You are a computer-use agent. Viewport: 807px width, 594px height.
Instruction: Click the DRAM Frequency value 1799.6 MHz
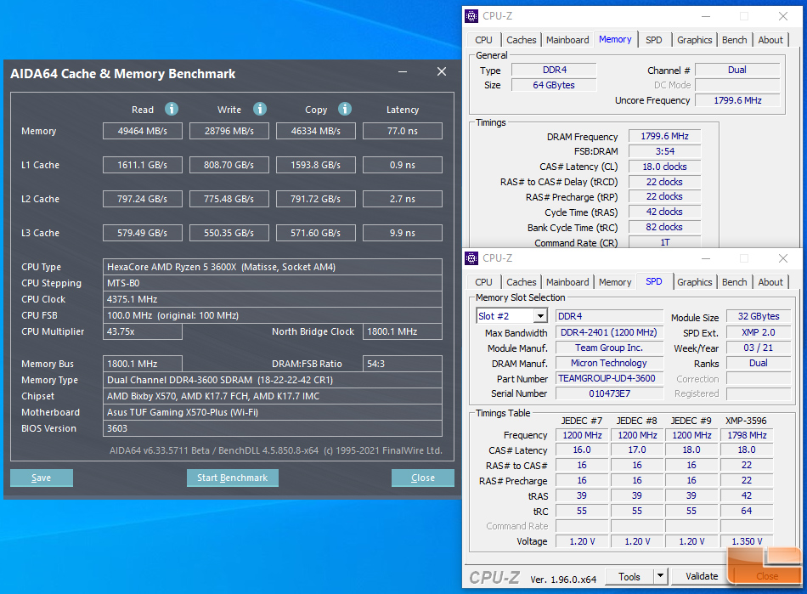pos(664,136)
